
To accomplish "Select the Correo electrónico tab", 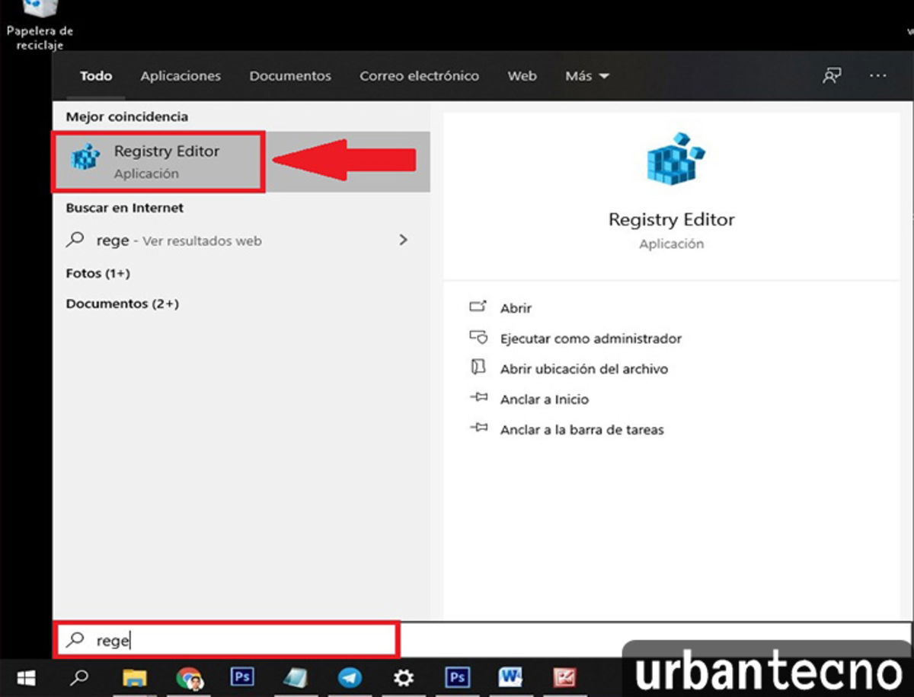I will click(x=419, y=75).
